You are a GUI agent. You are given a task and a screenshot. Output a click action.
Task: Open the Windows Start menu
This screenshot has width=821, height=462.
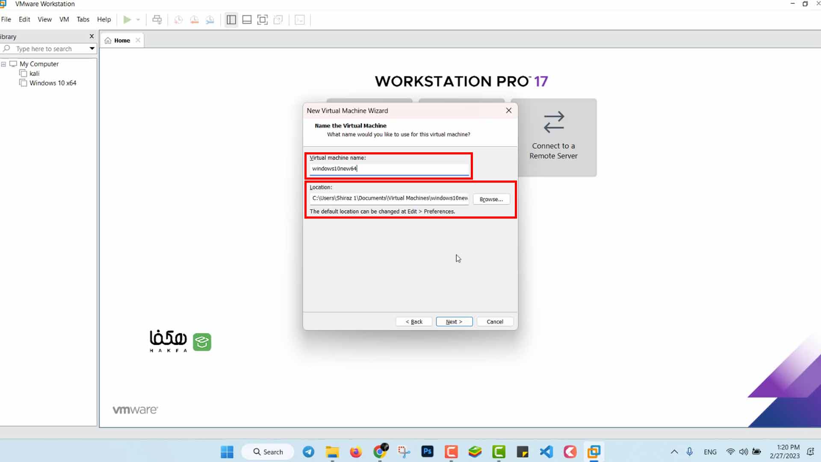point(227,452)
